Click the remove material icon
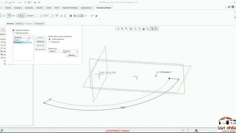Viewport: 236px width, 133px height. click(x=61, y=16)
